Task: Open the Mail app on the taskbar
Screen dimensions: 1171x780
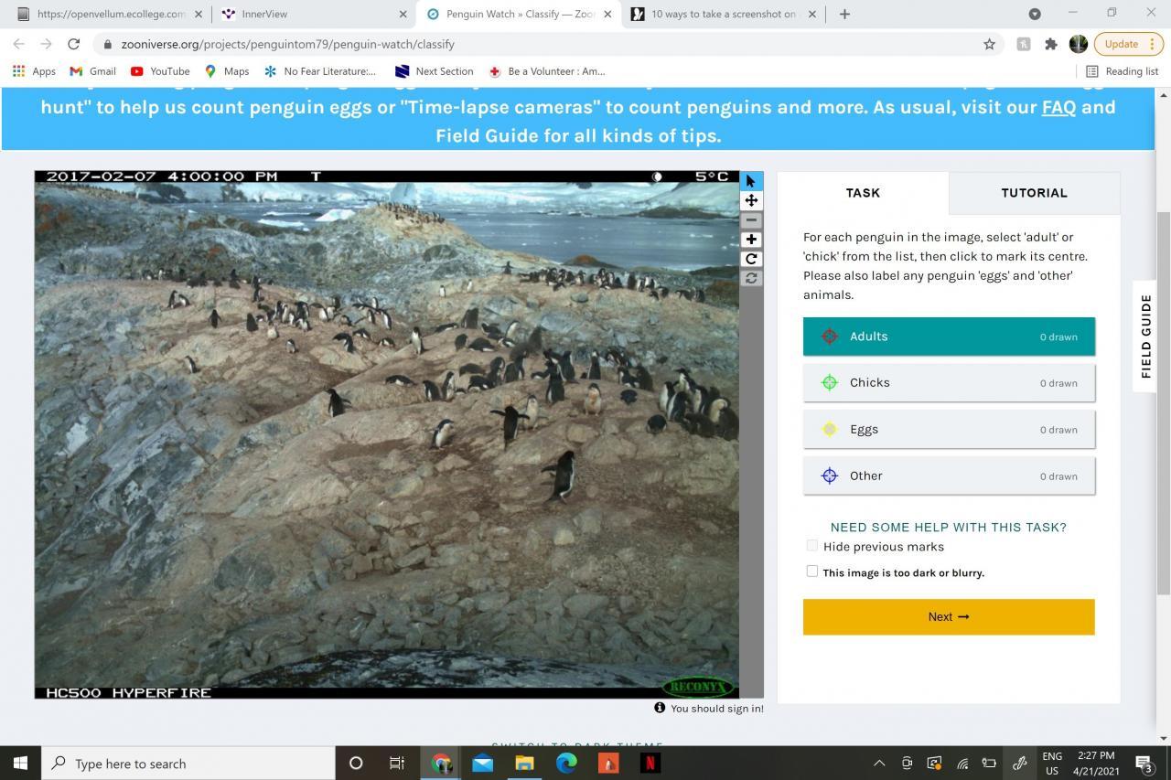Action: coord(482,763)
